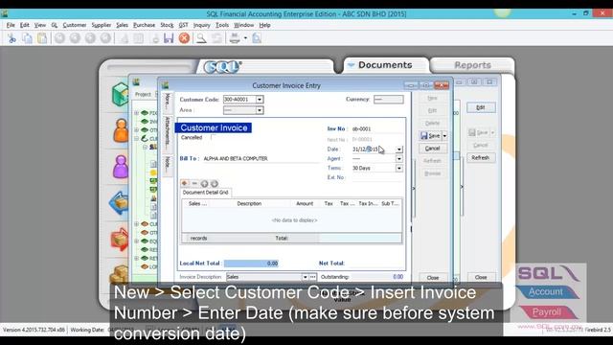Open the Invoice Description dropdown arrow
This screenshot has width=613, height=345.
tap(305, 277)
